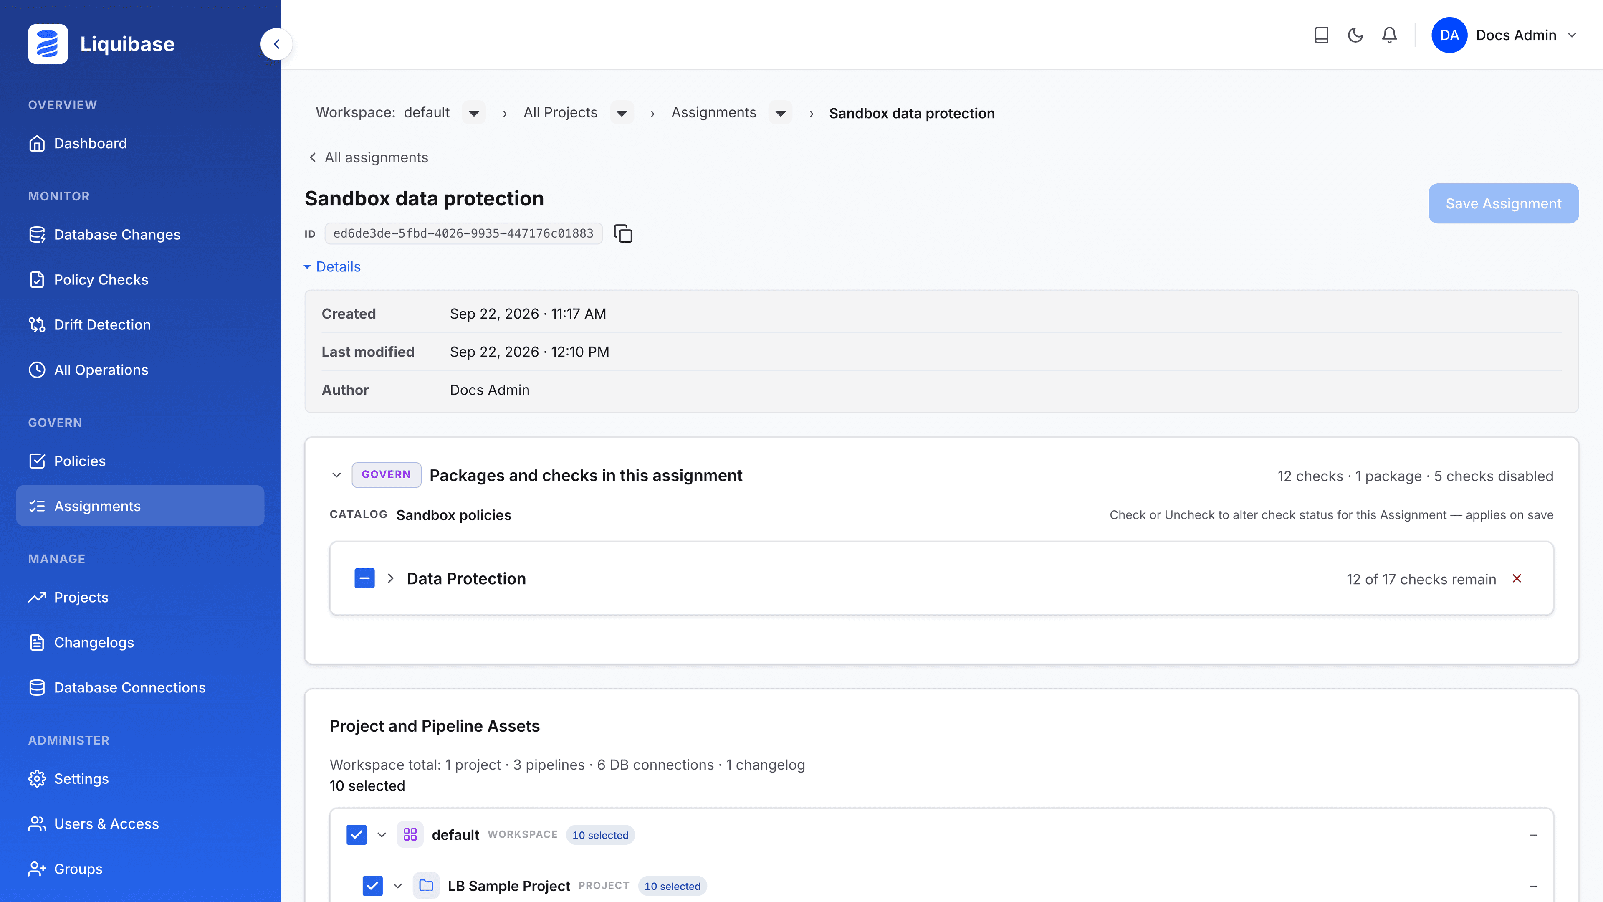
Task: Collapse the LB Sample Project tree row
Action: 398,886
